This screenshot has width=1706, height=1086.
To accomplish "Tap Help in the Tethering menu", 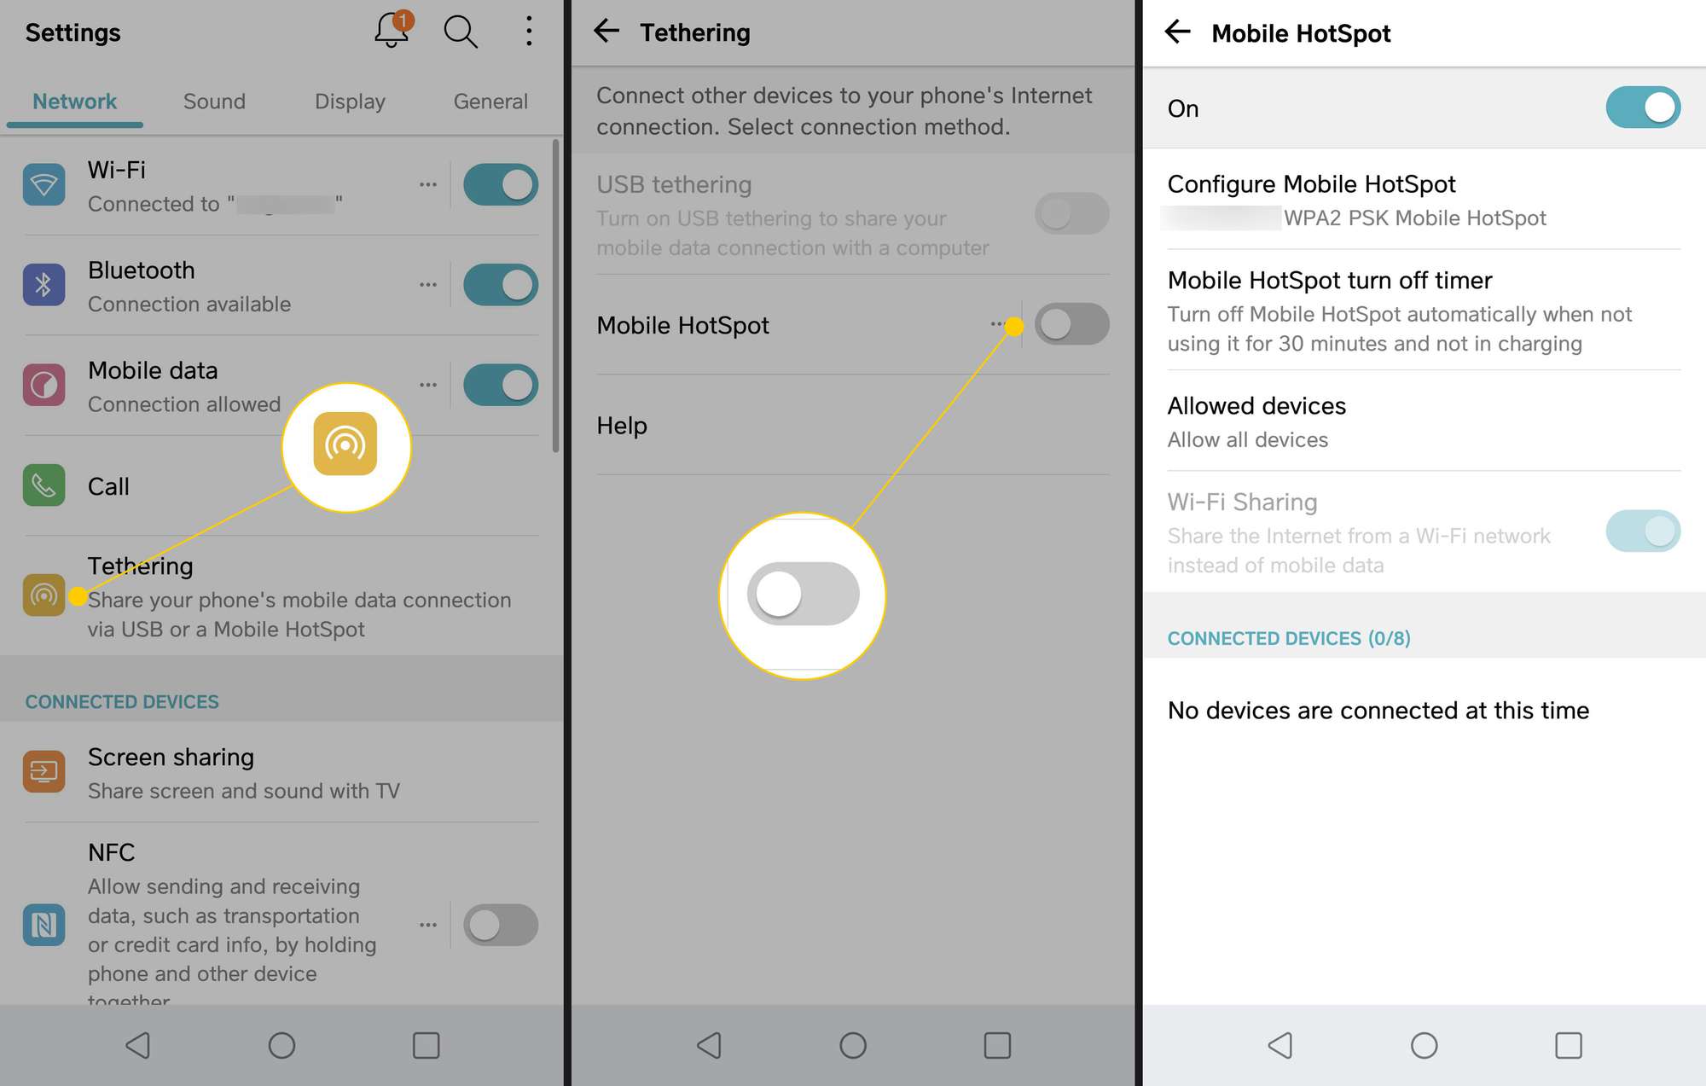I will coord(622,423).
